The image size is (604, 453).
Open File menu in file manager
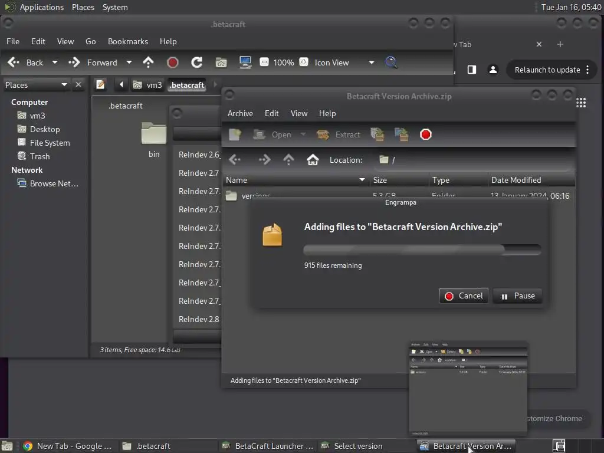tap(13, 41)
